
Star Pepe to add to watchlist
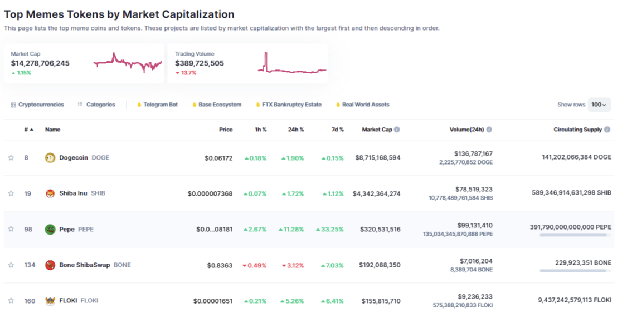click(x=11, y=229)
